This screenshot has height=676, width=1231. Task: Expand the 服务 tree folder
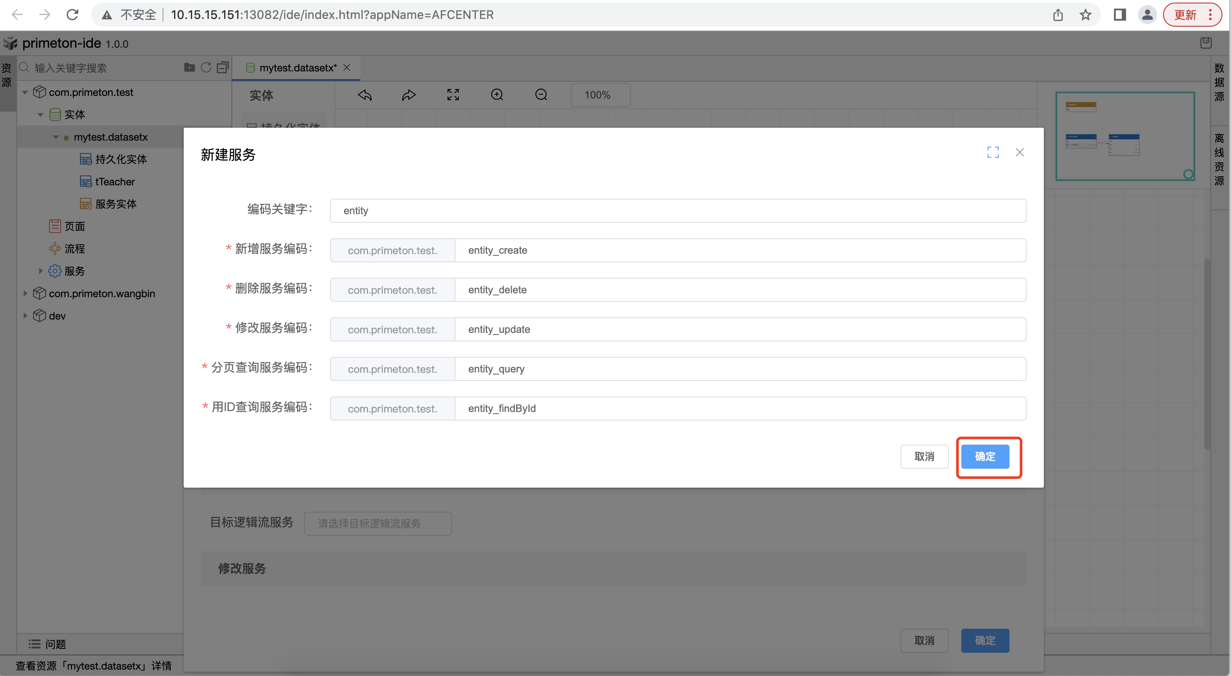pos(40,271)
